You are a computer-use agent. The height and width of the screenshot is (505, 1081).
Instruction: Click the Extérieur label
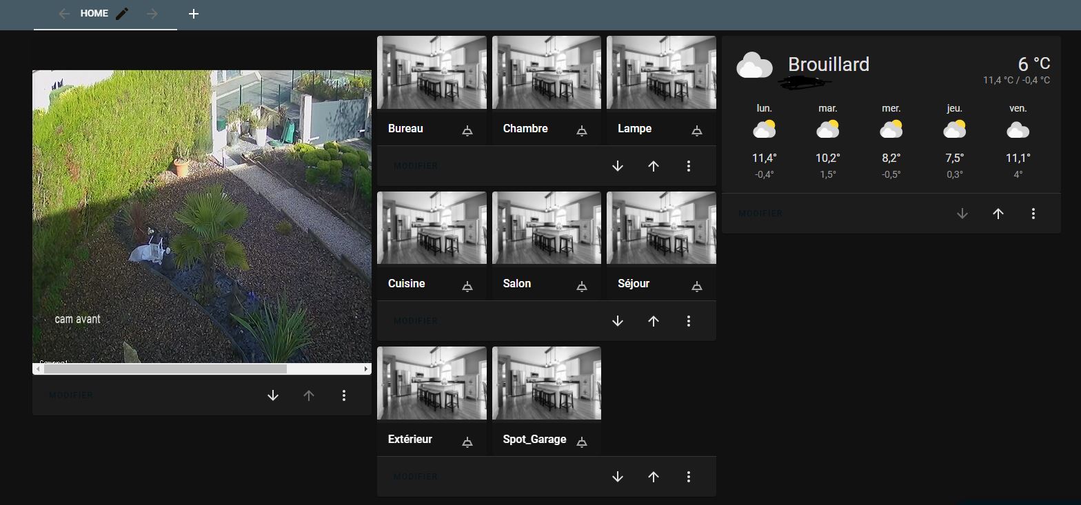tap(410, 440)
